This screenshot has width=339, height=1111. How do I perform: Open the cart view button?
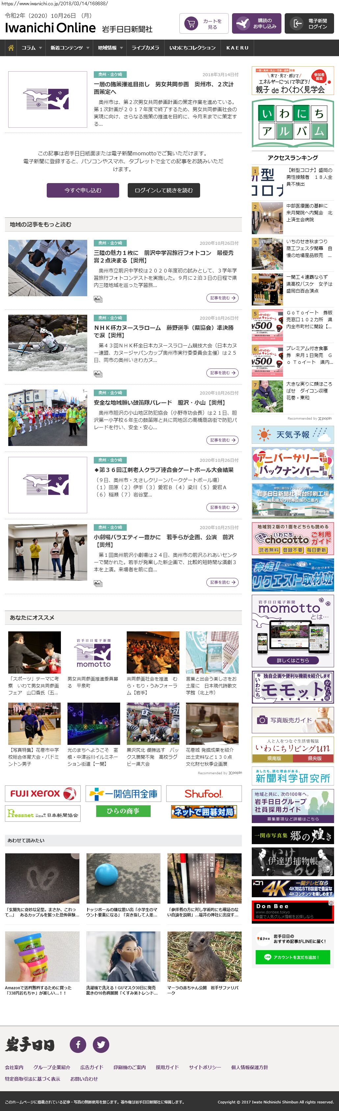[x=204, y=24]
